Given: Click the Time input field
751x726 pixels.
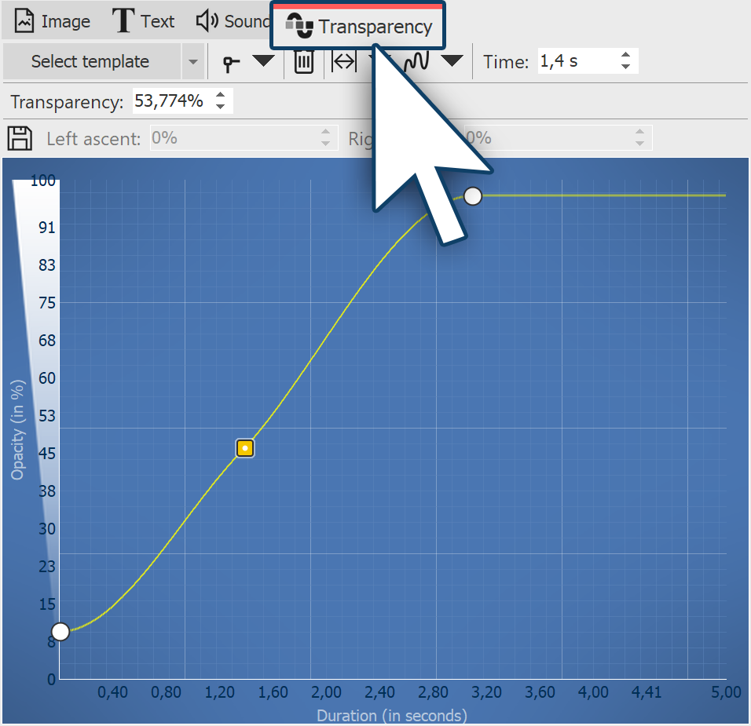Looking at the screenshot, I should point(577,61).
